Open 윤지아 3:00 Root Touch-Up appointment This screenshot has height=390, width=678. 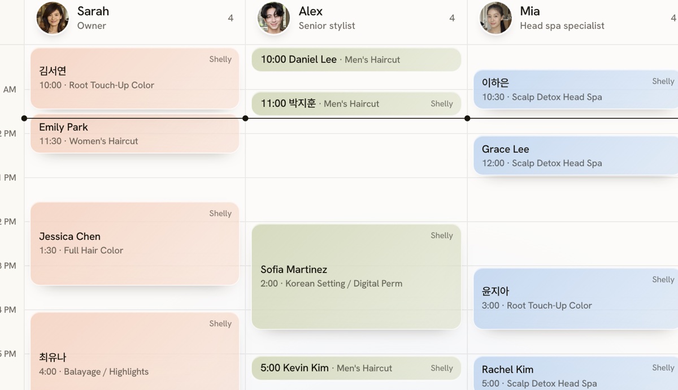point(576,298)
